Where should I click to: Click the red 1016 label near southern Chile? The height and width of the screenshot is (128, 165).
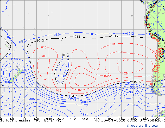(153, 84)
